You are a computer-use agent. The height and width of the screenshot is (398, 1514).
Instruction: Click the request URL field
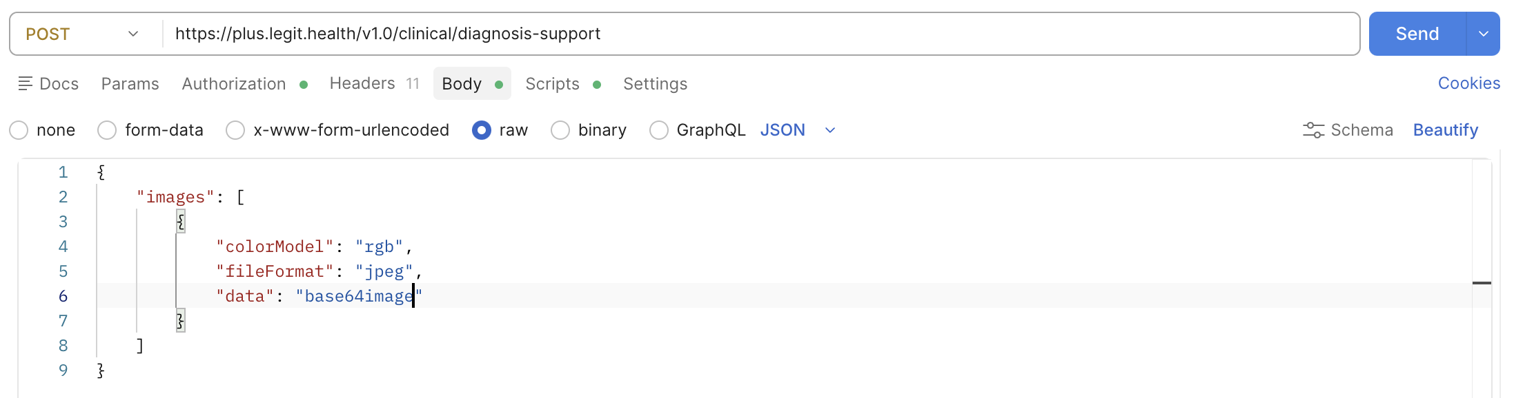[x=759, y=34]
